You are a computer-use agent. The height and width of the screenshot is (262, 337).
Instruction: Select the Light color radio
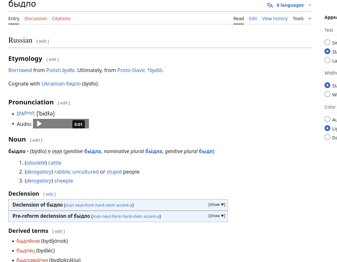tap(327, 128)
